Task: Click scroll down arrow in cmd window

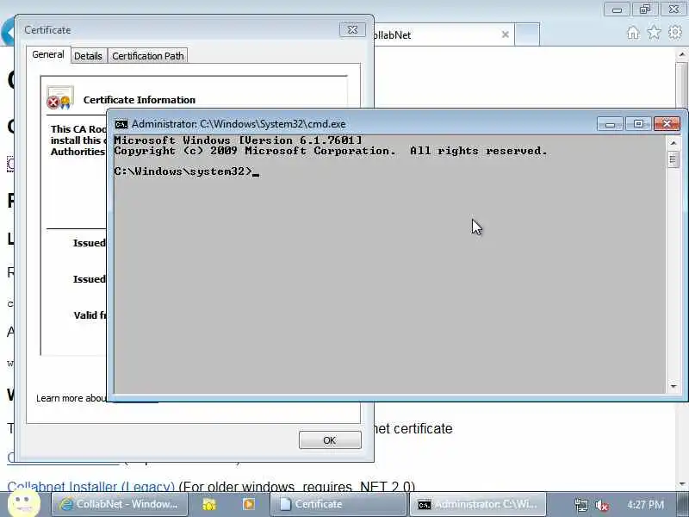Action: [x=673, y=386]
